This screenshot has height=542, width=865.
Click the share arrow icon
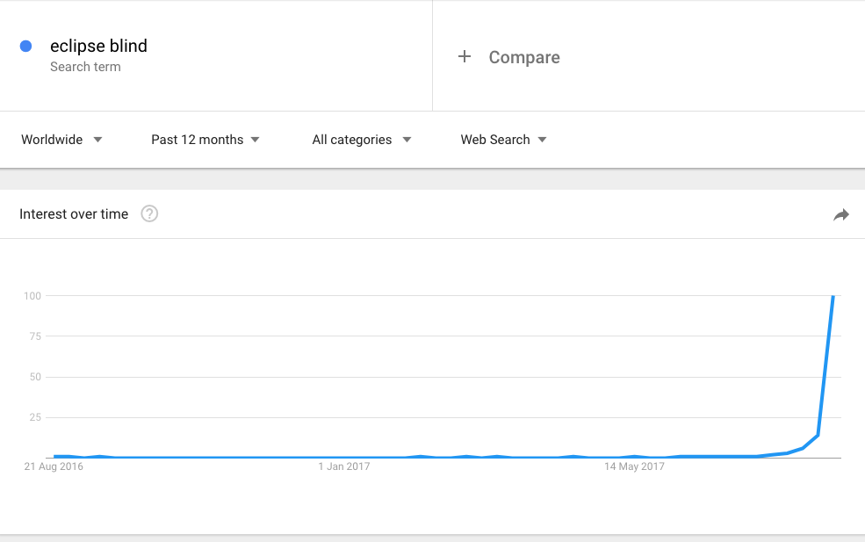click(x=840, y=214)
